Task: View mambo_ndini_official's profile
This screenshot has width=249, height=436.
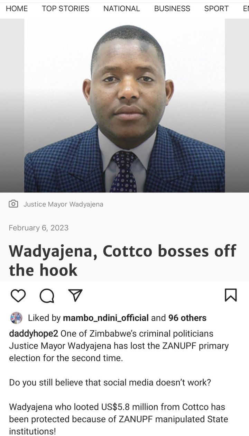Action: (x=106, y=318)
